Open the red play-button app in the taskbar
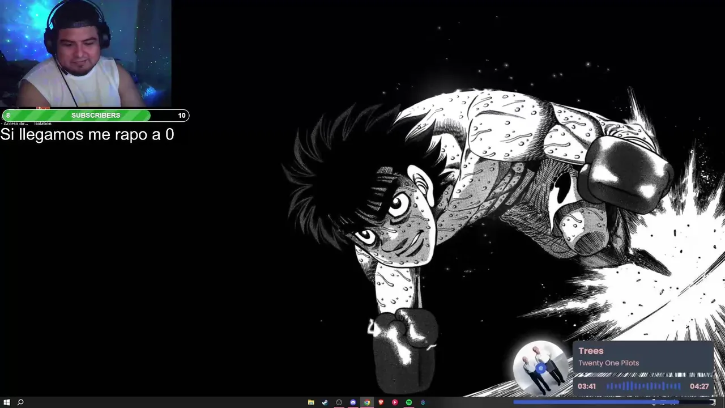The height and width of the screenshot is (408, 725). tap(395, 402)
